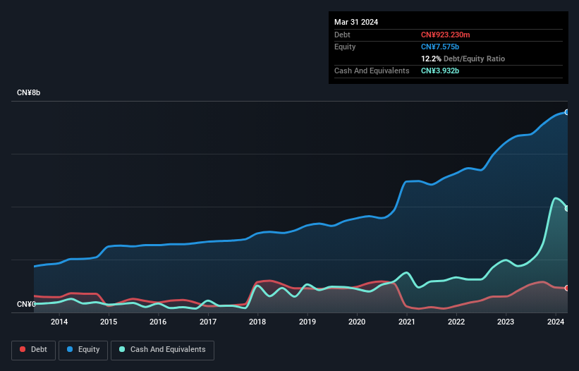Click the teal Cash And Equivalents legend dot
Viewport: 579px width, 371px height.
[x=122, y=349]
